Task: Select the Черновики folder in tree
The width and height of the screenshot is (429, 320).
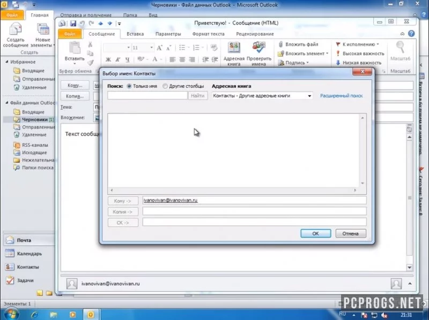Action: 34,119
